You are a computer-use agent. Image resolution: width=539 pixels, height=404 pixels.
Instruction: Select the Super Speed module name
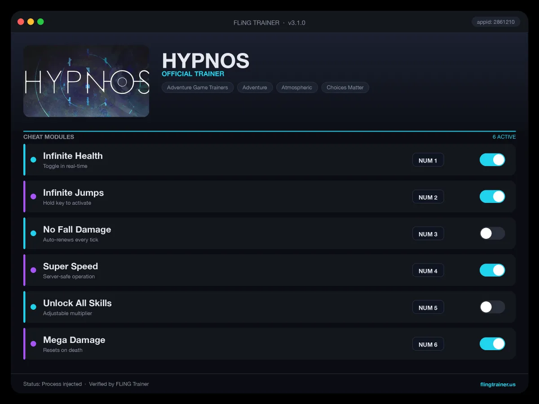point(71,266)
